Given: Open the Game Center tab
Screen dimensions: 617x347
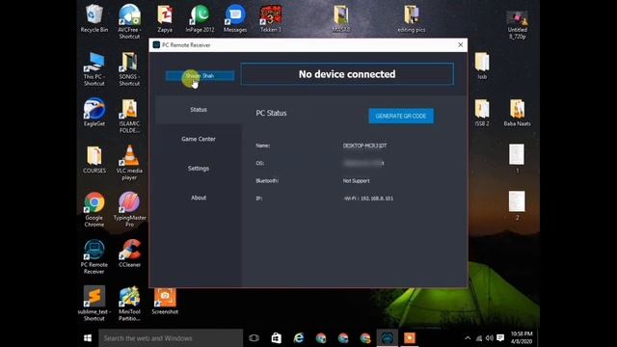Looking at the screenshot, I should point(199,139).
